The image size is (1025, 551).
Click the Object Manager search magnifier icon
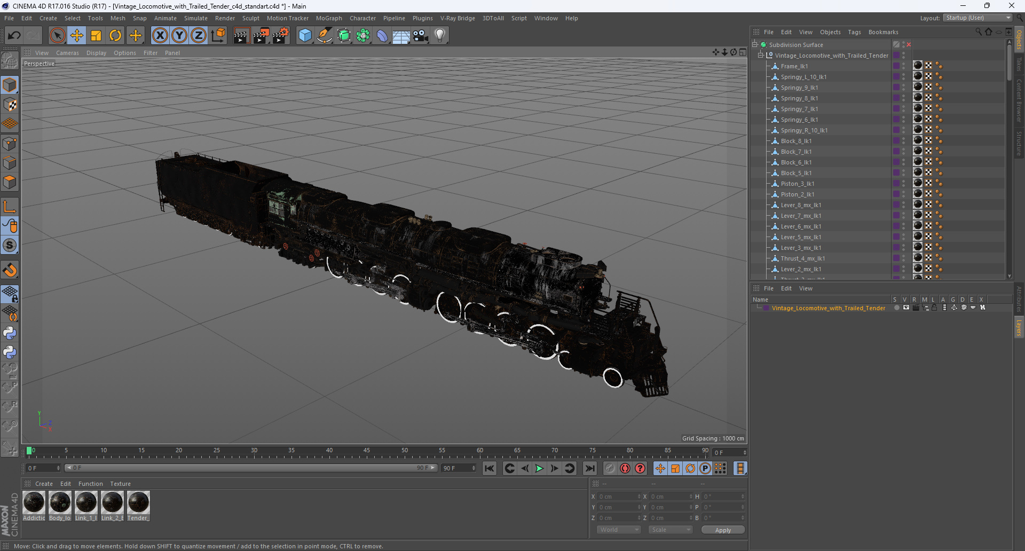(979, 32)
